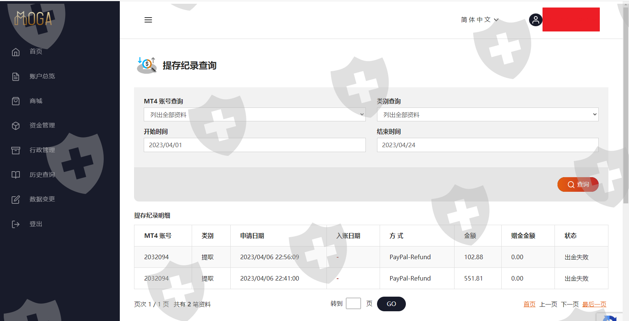Click the 资金管理 cube icon

16,126
